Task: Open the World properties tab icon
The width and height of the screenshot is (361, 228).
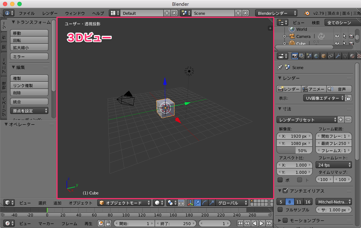Action: coord(316,56)
